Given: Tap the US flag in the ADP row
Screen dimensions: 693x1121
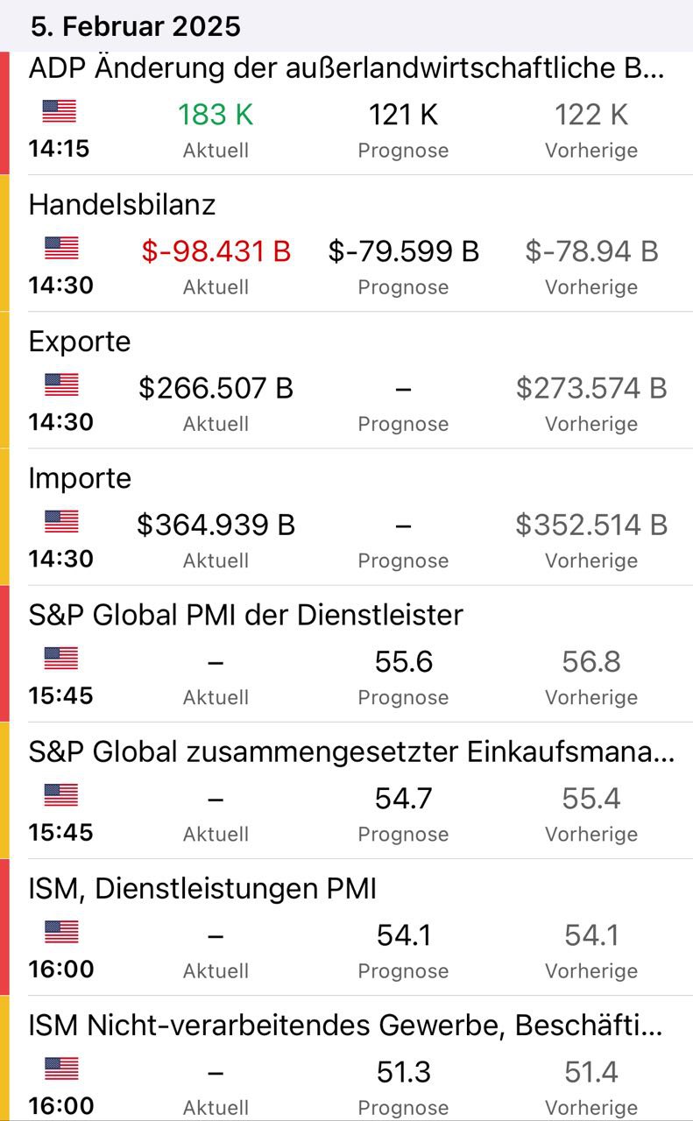Looking at the screenshot, I should click(x=60, y=111).
